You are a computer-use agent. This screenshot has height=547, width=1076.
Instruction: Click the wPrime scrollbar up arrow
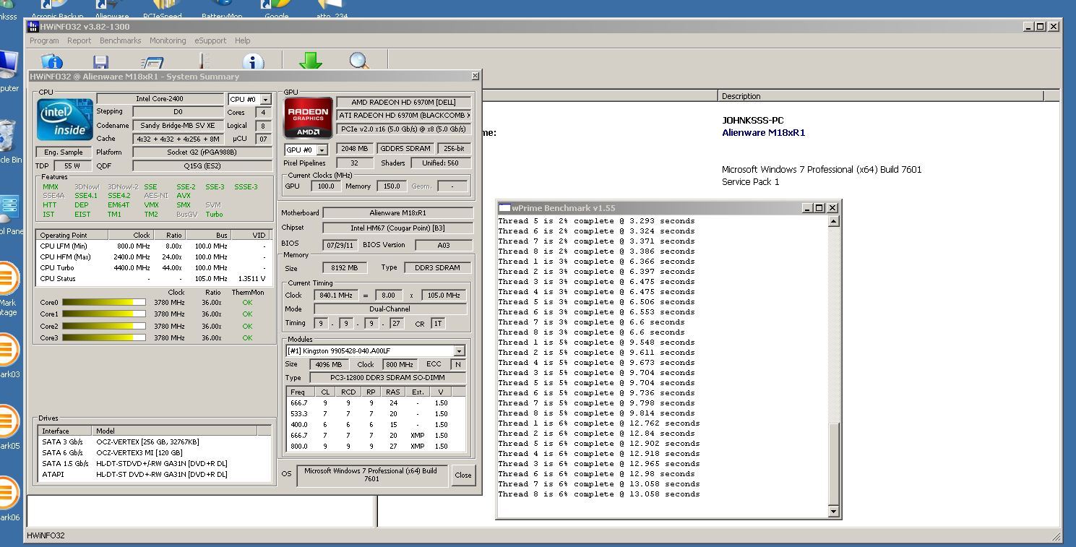click(833, 222)
